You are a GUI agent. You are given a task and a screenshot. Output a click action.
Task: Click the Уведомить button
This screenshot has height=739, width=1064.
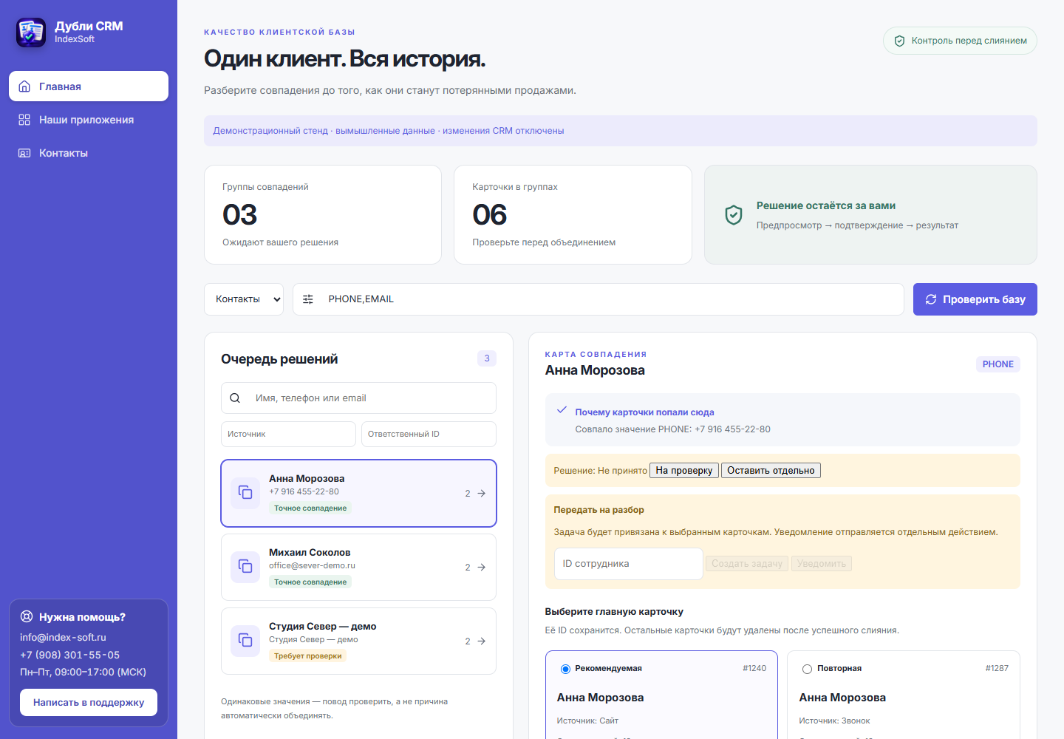pyautogui.click(x=822, y=564)
